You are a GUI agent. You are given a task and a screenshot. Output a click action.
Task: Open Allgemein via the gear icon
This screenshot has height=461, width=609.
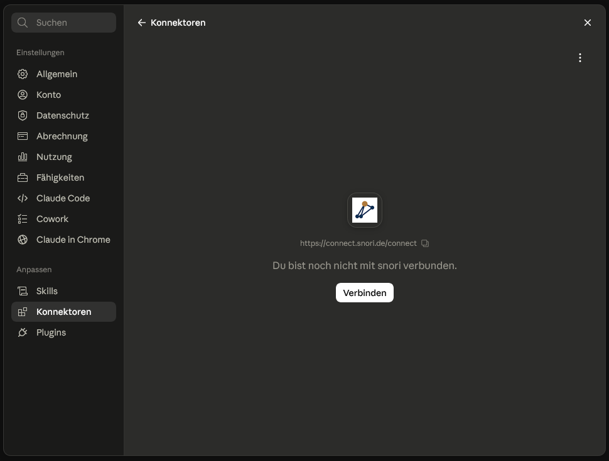pos(23,74)
